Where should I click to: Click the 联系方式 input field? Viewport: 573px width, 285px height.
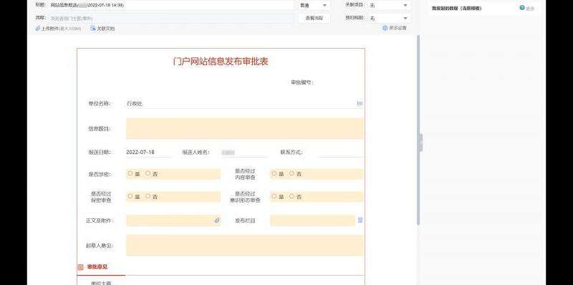pos(342,153)
